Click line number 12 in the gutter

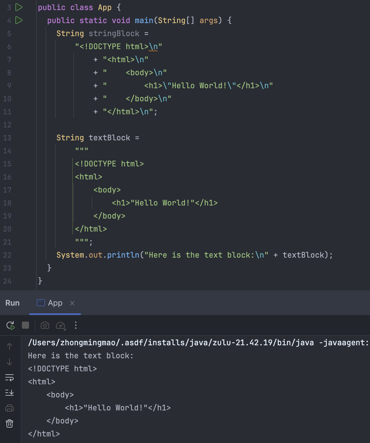point(7,125)
